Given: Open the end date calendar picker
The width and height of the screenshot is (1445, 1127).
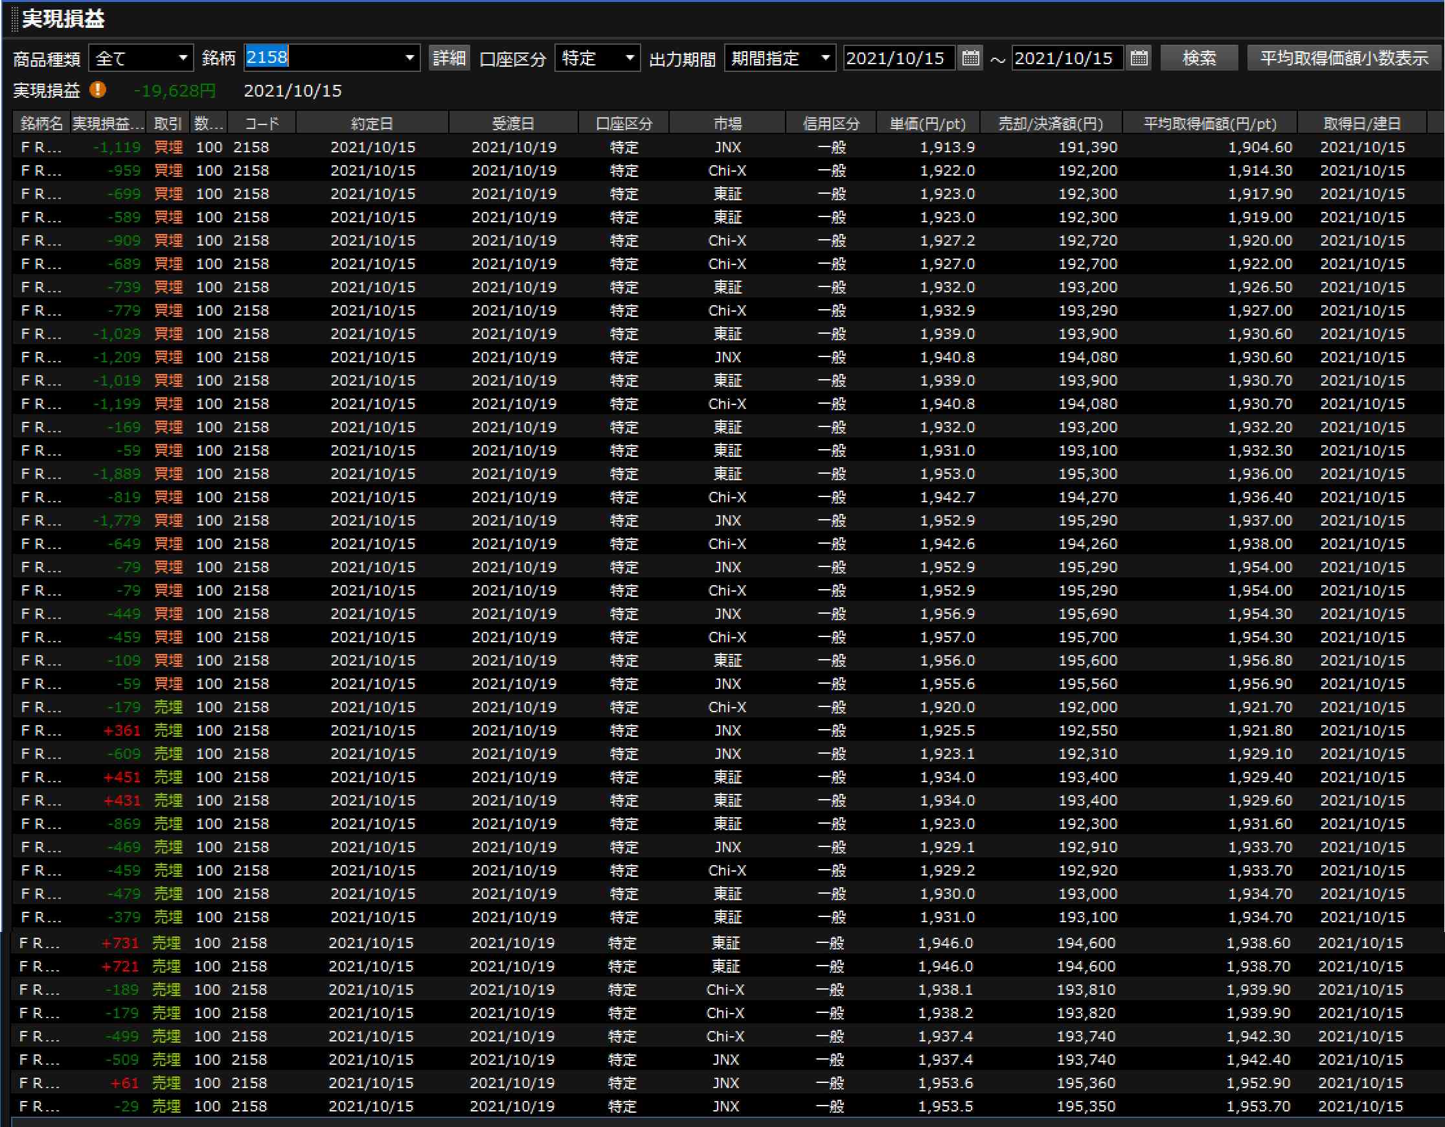Looking at the screenshot, I should click(1139, 58).
